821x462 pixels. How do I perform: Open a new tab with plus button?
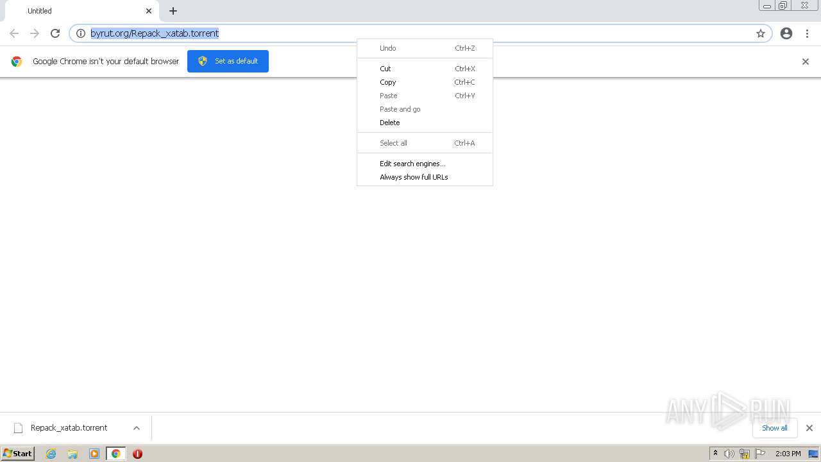pos(173,11)
